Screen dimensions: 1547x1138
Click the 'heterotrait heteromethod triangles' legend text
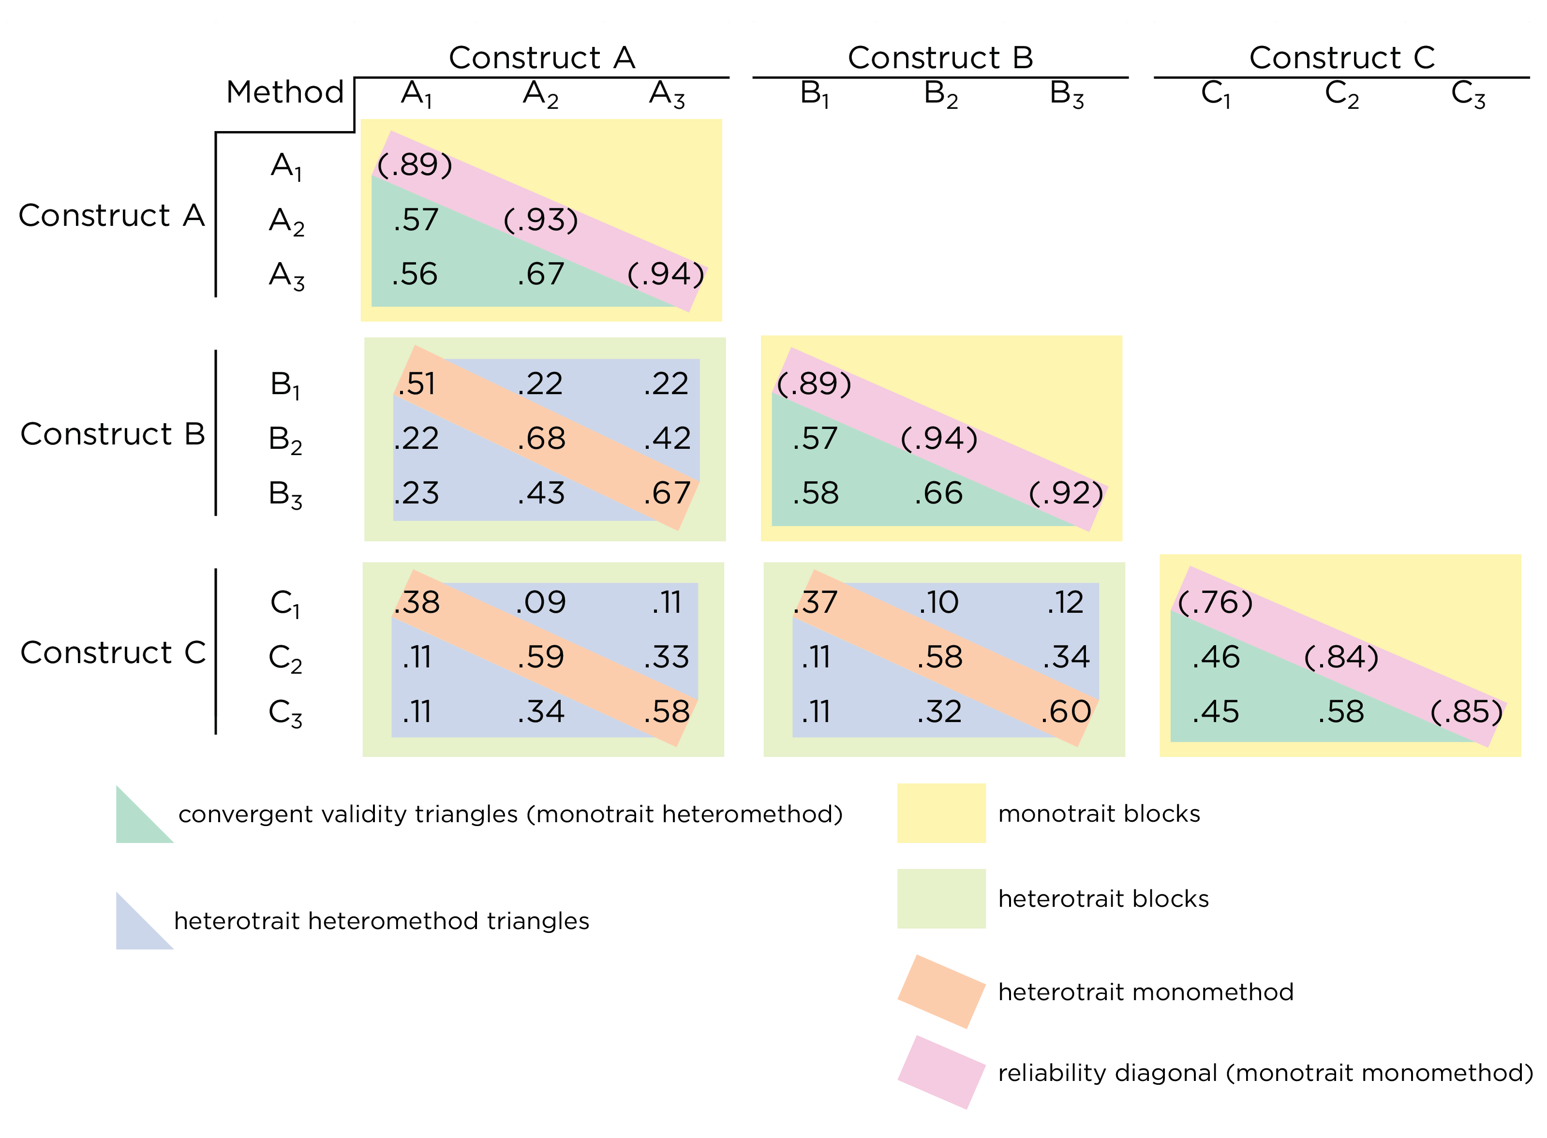point(382,921)
